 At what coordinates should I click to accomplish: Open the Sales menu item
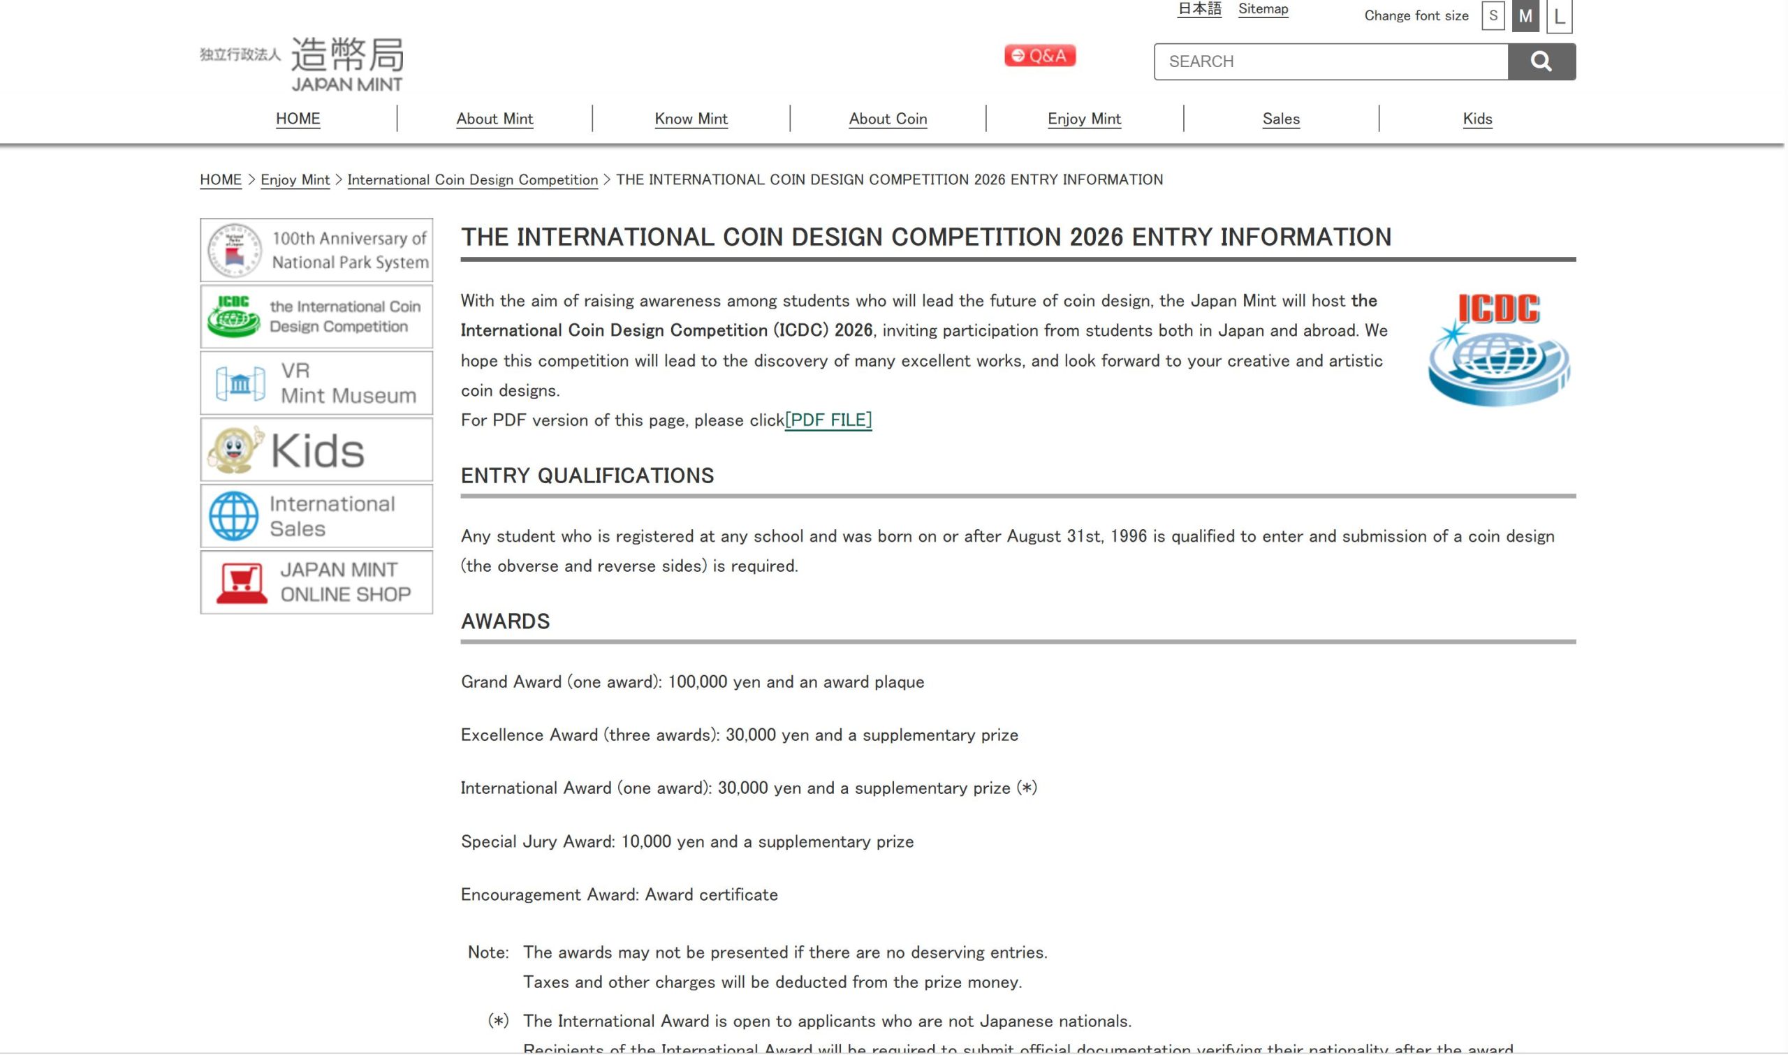click(x=1281, y=119)
